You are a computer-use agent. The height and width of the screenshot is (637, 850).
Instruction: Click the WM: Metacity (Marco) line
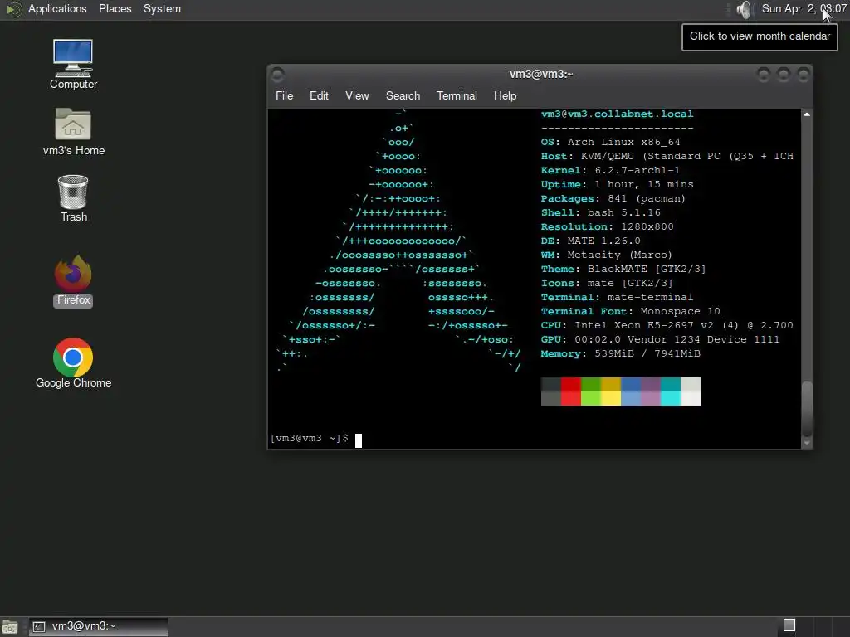pyautogui.click(x=607, y=255)
